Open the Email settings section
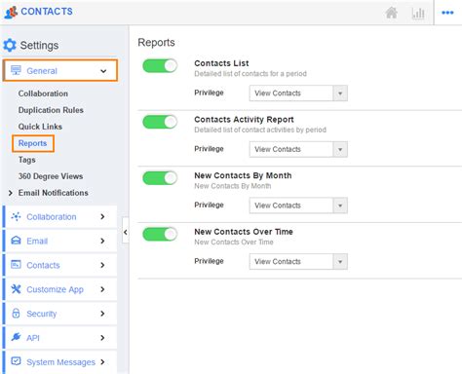Viewport: 462px width, 374px height. click(x=60, y=241)
